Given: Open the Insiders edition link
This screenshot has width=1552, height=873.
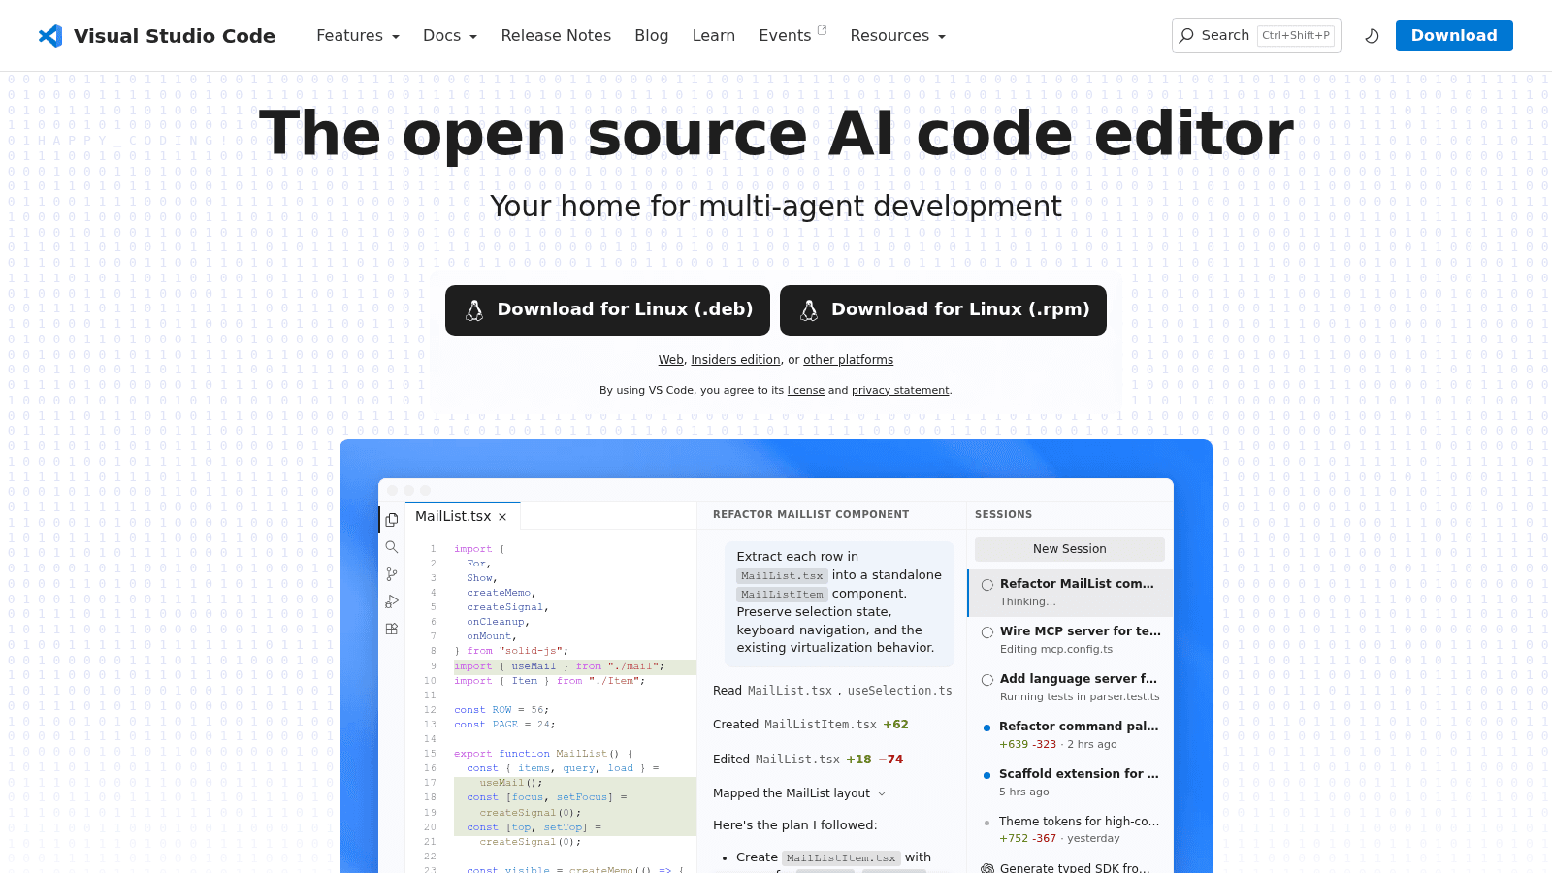Looking at the screenshot, I should click(x=735, y=360).
